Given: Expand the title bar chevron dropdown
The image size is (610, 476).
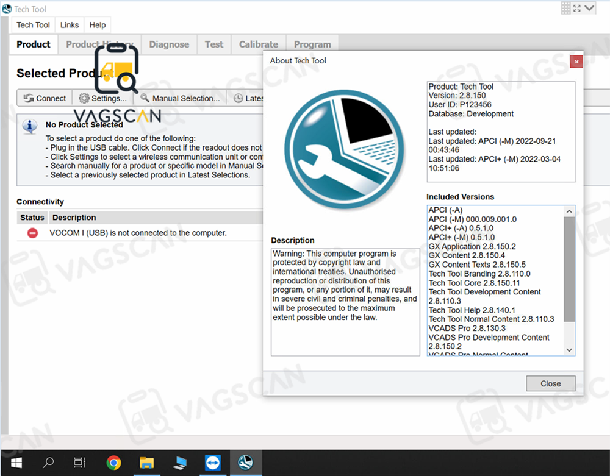Looking at the screenshot, I should (x=589, y=8).
